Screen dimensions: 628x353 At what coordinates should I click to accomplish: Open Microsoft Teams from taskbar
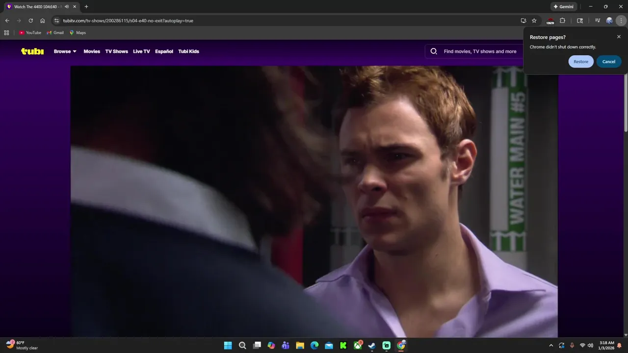pos(286,345)
